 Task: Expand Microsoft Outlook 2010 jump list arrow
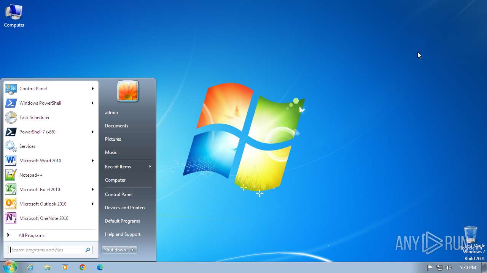(x=92, y=204)
